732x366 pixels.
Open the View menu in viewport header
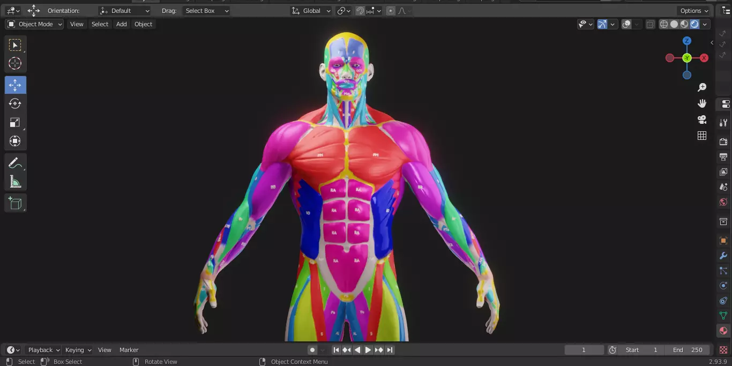[77, 24]
